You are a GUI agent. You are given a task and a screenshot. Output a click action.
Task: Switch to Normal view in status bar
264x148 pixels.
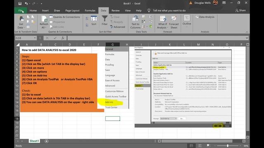click(191, 146)
